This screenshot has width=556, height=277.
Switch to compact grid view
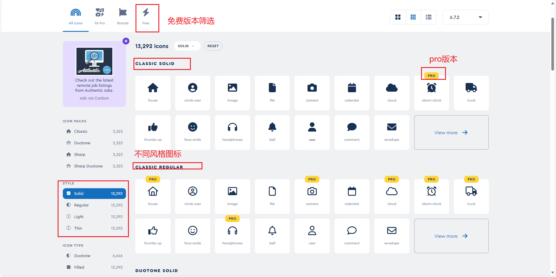point(413,17)
